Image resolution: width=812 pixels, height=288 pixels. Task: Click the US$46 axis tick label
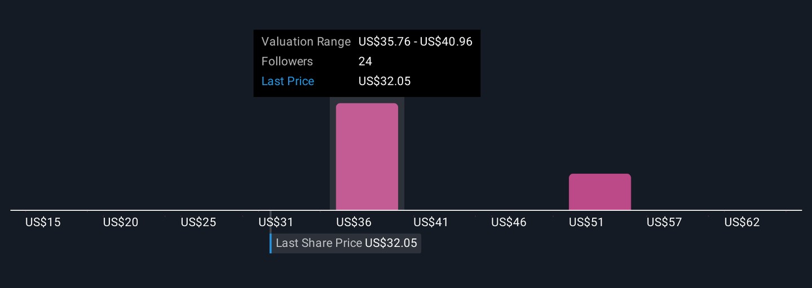point(509,223)
